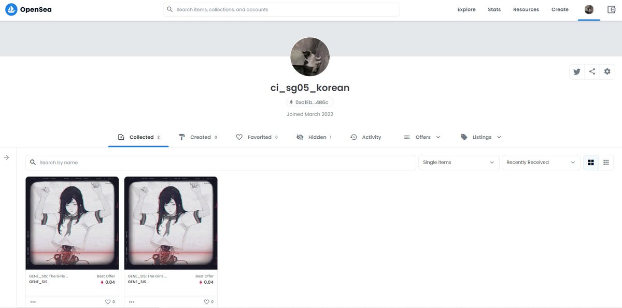Expand the filter sidebar arrow
The image size is (622, 308).
coord(6,157)
